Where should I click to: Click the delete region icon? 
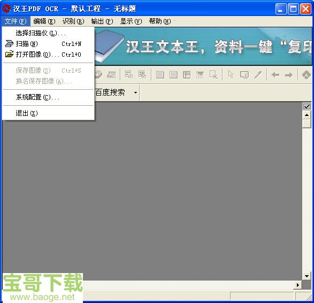213,75
